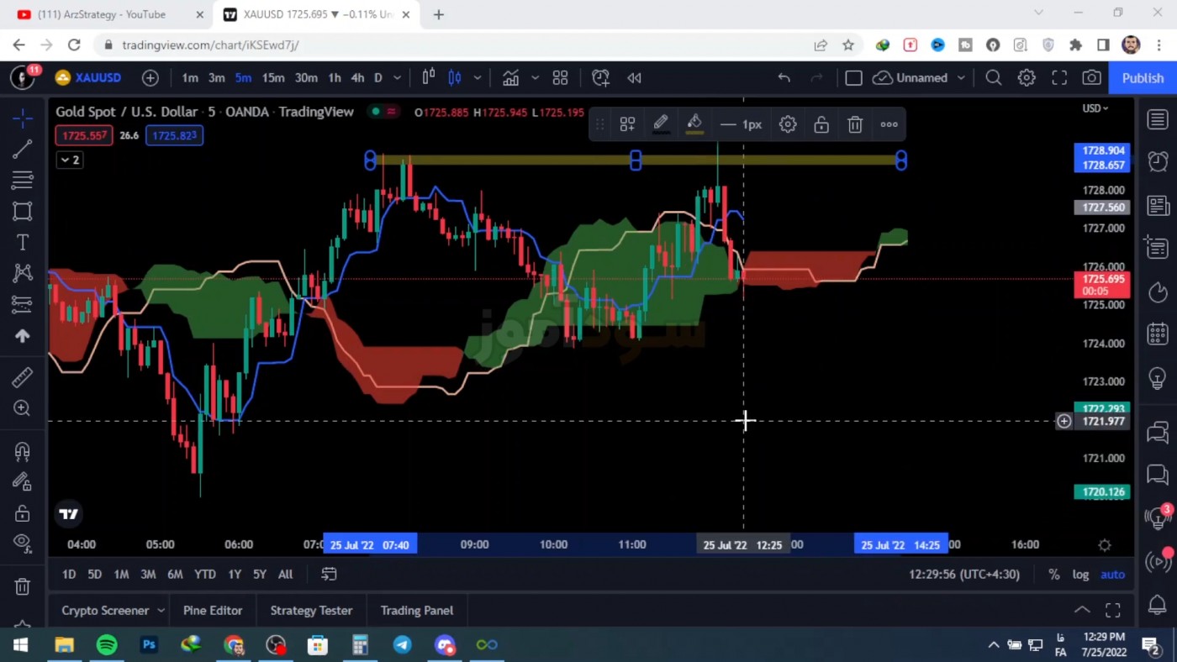
Task: Open quick search magnifier
Action: pyautogui.click(x=993, y=77)
